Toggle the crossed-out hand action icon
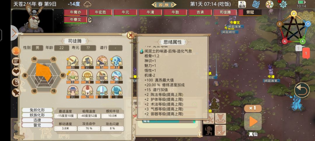The height and width of the screenshot is (141, 315). tap(220, 130)
